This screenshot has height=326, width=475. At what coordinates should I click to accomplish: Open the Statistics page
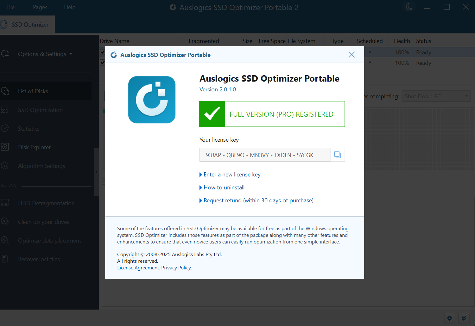click(29, 128)
